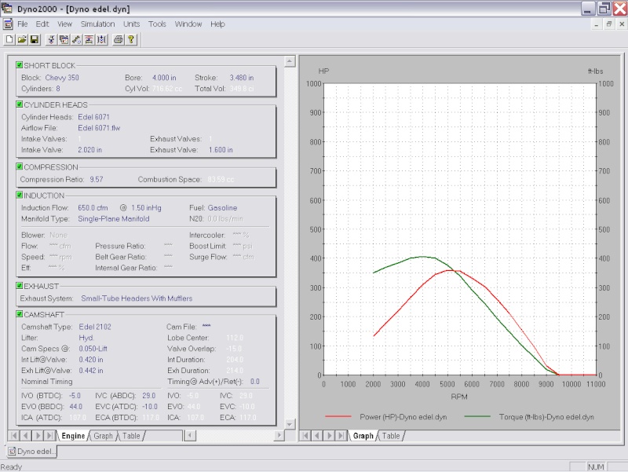Edit the Stroke value 3.480 in

(242, 78)
